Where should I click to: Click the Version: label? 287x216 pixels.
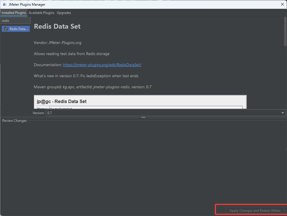[38, 113]
